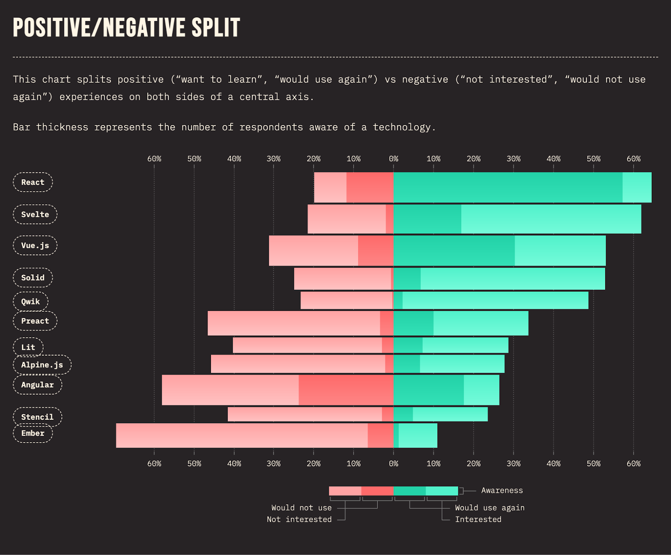The height and width of the screenshot is (555, 671).
Task: Select the Svelte label pill
Action: click(x=35, y=214)
